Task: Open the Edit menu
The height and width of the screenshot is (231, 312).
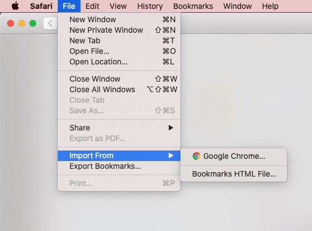Action: click(92, 6)
